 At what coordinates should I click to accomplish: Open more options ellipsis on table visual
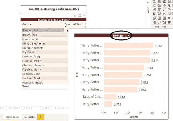(85, 15)
